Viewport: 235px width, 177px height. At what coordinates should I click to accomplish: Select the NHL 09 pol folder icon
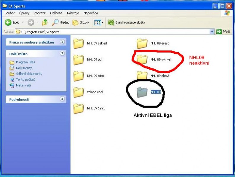tap(79, 60)
